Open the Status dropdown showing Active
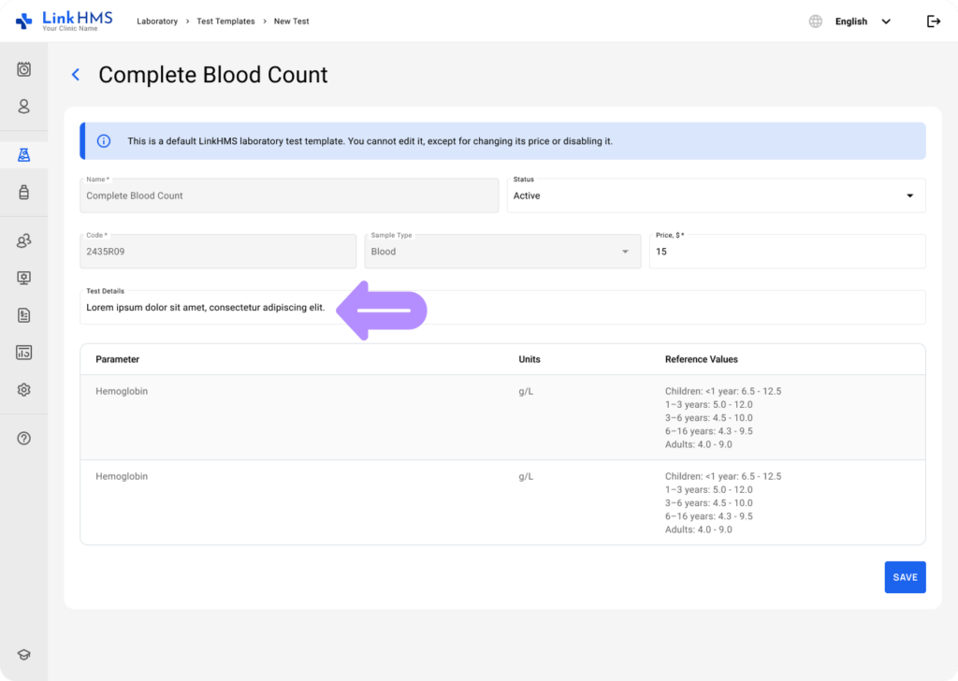The image size is (958, 681). click(x=716, y=196)
